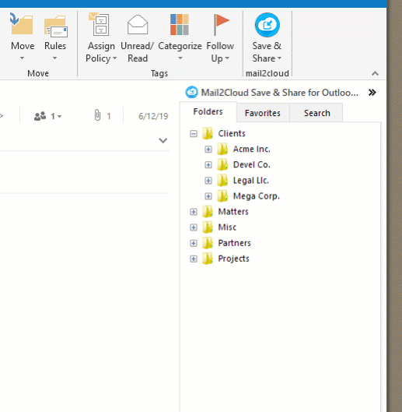Open the Rules icon in ribbon
402x412 pixels.
click(x=56, y=26)
